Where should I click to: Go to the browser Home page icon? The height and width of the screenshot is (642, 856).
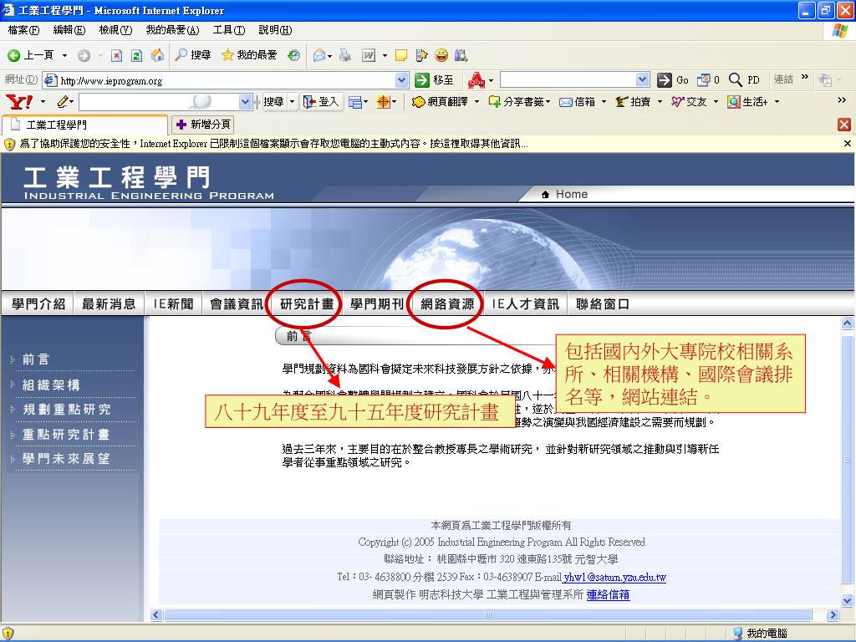(x=157, y=55)
